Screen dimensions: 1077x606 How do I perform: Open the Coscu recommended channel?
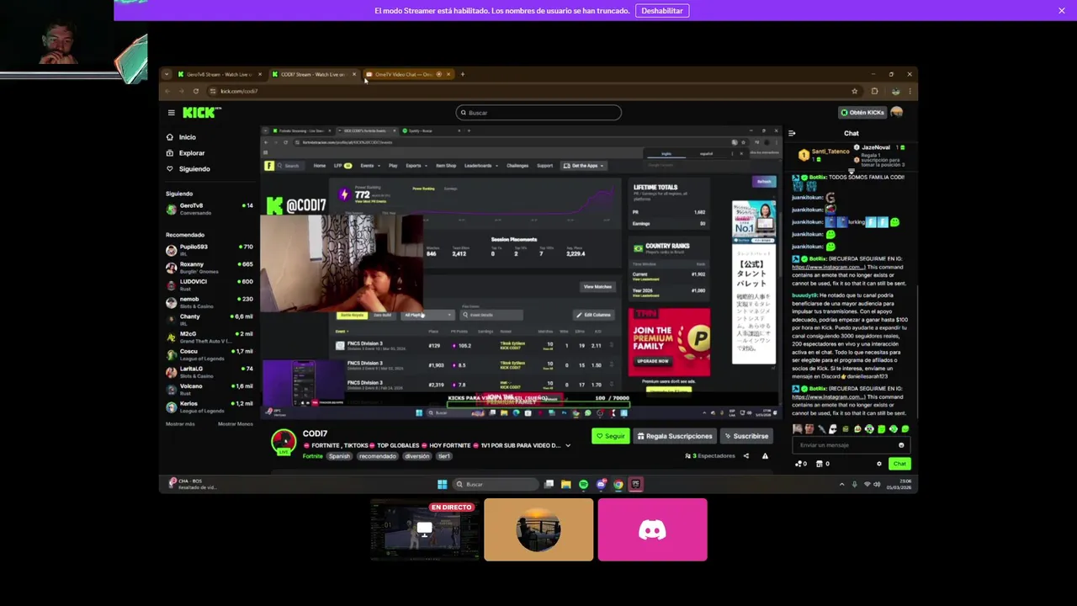pyautogui.click(x=210, y=354)
